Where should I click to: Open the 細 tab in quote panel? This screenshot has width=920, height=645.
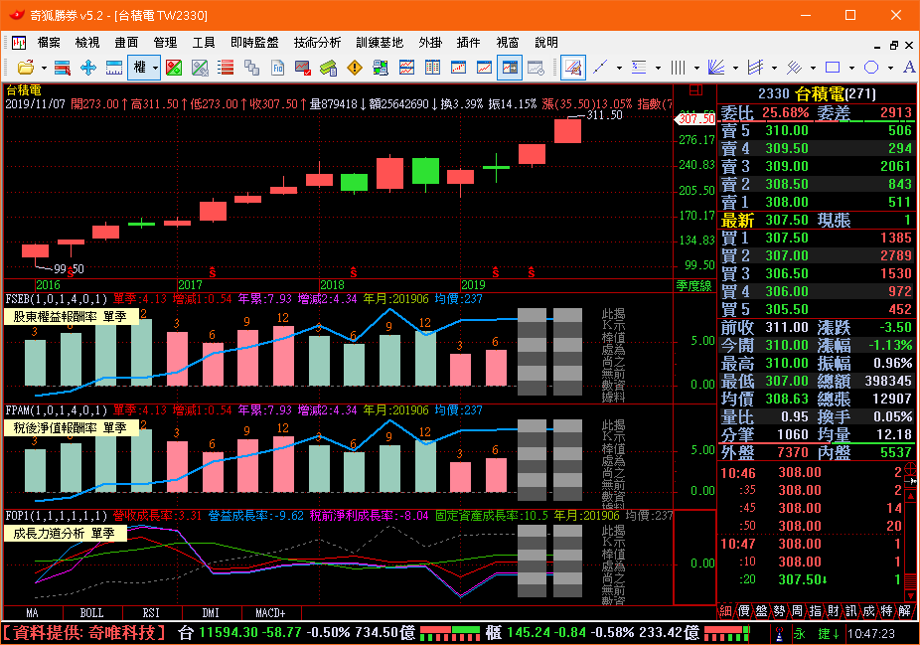(x=726, y=611)
